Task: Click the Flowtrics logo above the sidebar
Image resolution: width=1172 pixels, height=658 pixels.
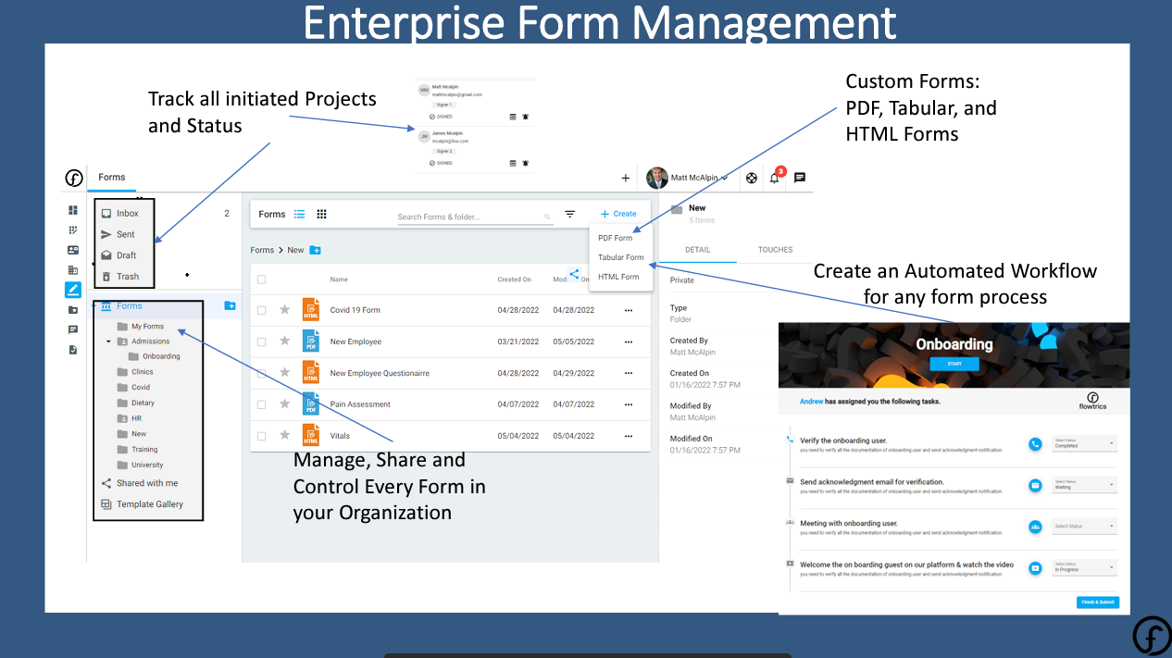Action: (74, 179)
